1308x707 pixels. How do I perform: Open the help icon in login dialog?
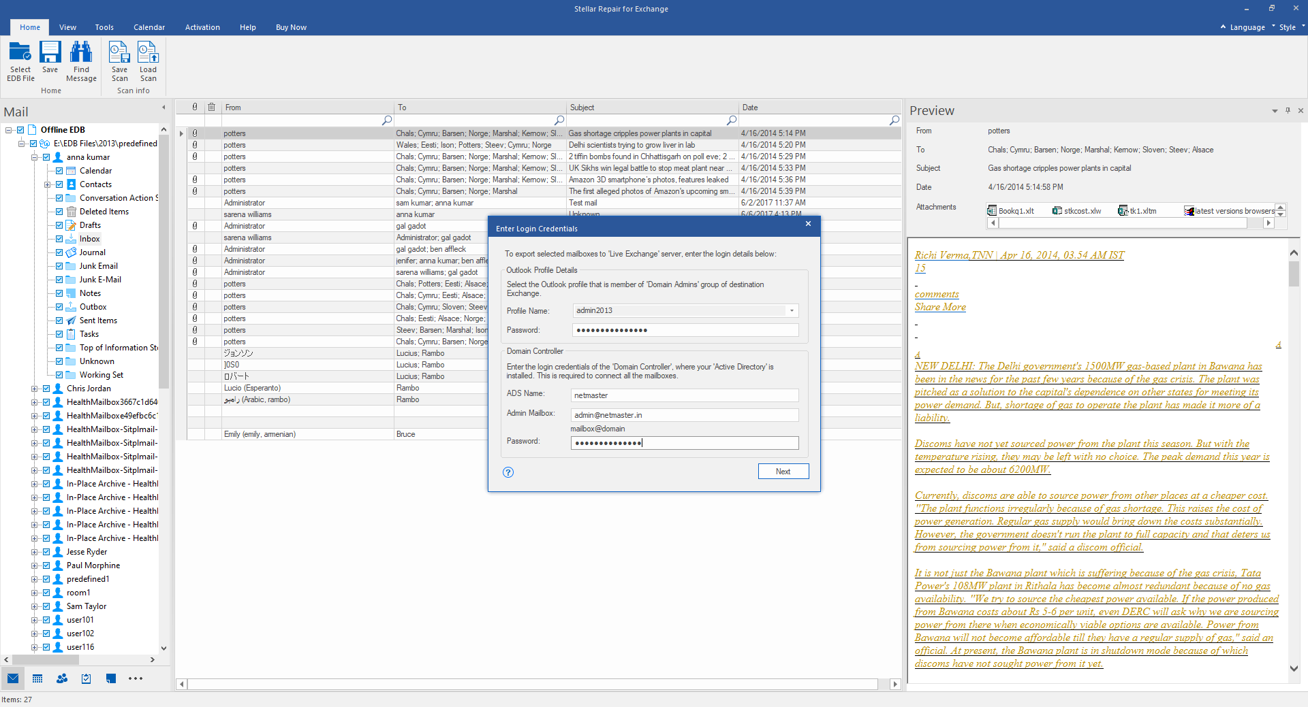click(508, 472)
